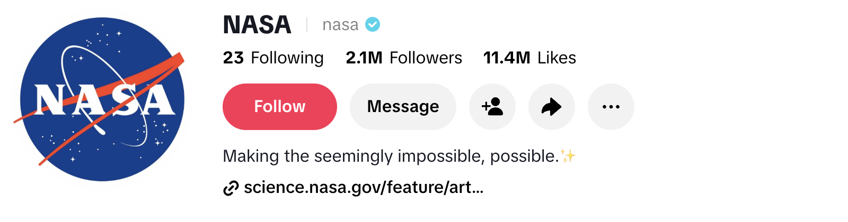848x222 pixels.
Task: Click the gray nasa username handle
Action: point(340,25)
